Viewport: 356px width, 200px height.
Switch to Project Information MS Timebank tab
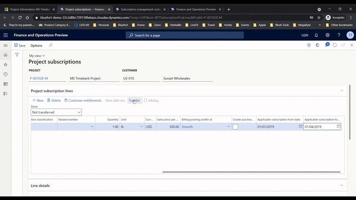click(29, 9)
